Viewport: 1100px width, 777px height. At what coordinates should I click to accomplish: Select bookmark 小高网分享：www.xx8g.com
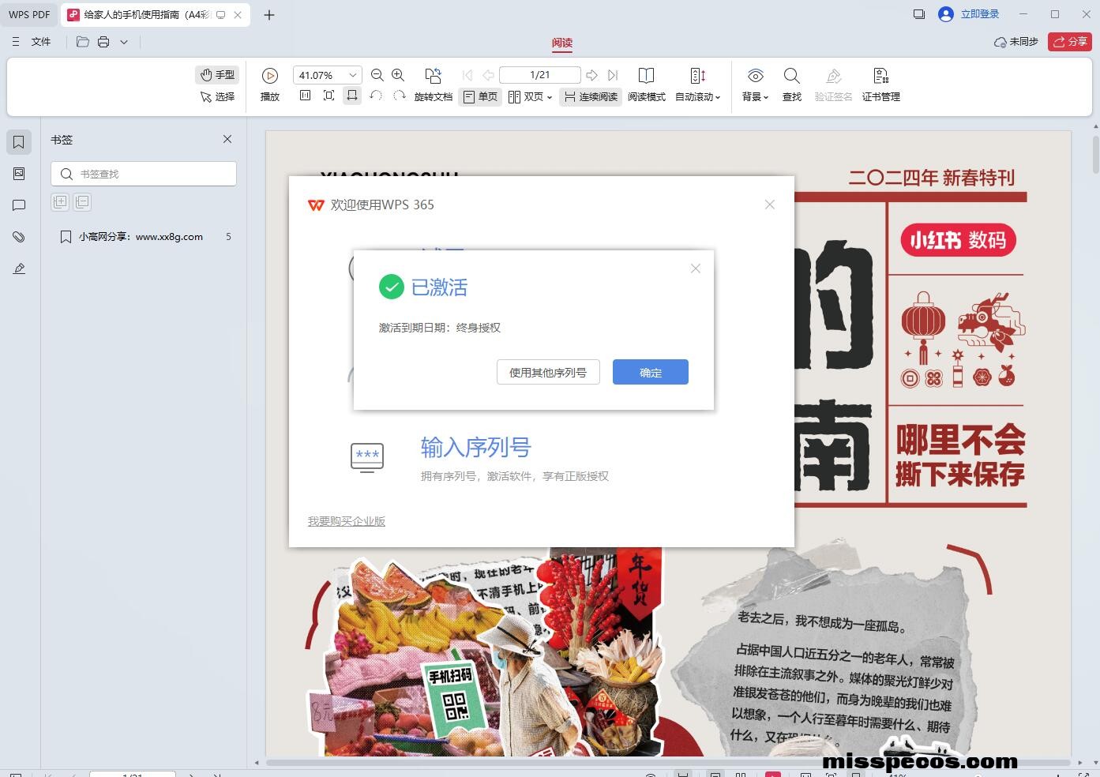pyautogui.click(x=141, y=237)
